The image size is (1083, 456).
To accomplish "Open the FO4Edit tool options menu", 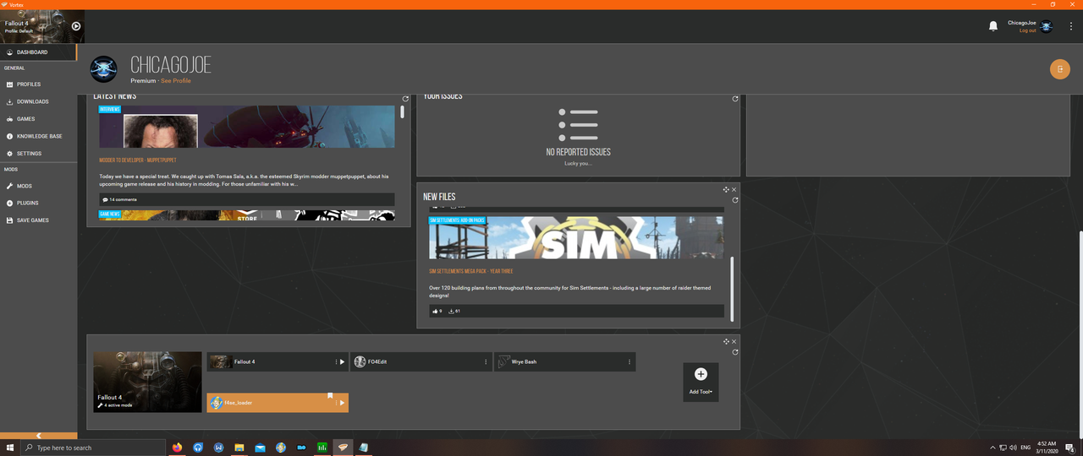I will [486, 362].
